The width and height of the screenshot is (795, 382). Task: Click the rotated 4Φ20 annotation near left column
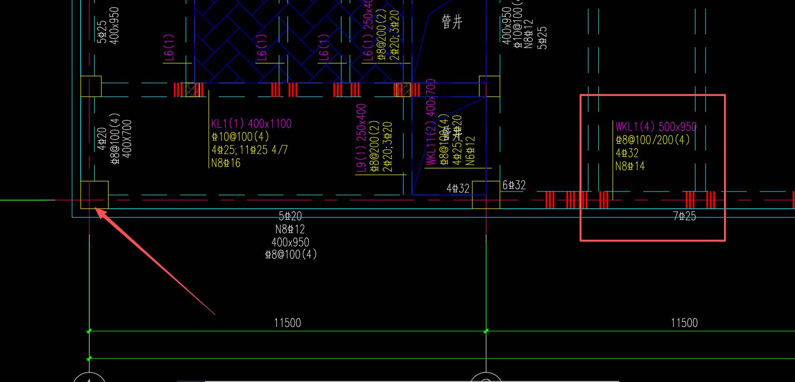click(102, 138)
